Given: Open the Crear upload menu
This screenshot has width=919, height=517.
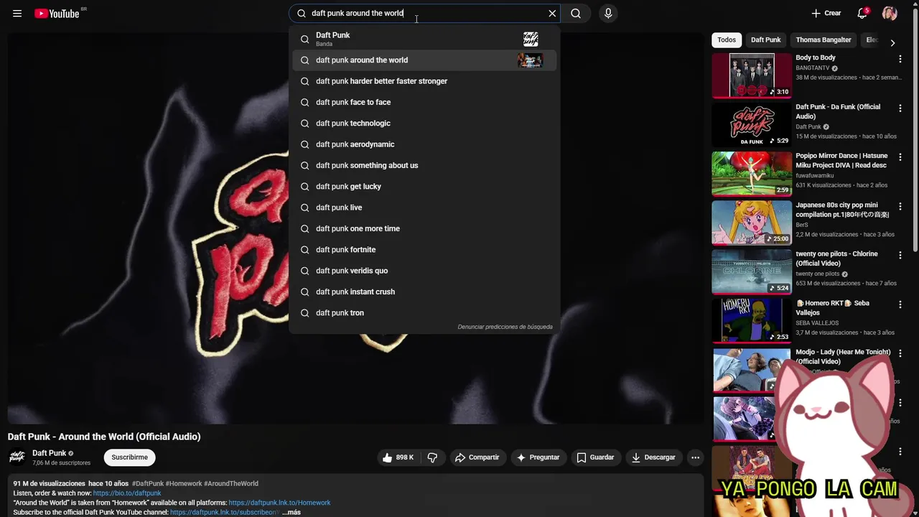Looking at the screenshot, I should (826, 13).
